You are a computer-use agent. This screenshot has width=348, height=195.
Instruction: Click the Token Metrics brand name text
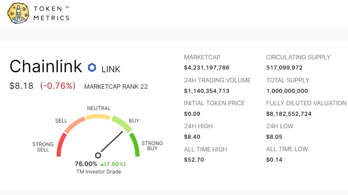[x=51, y=13]
